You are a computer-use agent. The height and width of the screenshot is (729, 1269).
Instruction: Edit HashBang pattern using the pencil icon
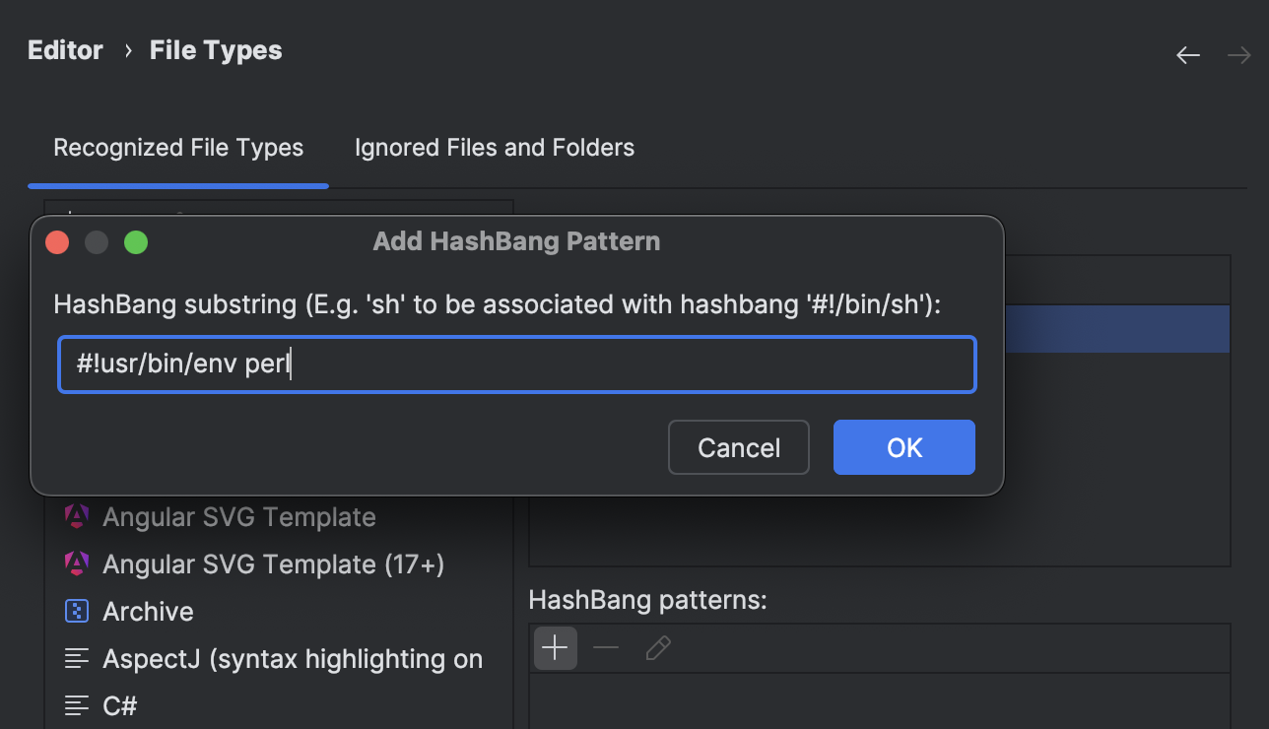657,647
